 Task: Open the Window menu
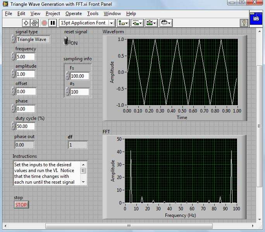(112, 14)
